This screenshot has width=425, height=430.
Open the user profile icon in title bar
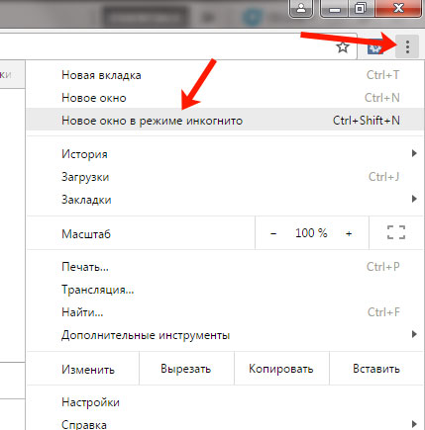click(301, 8)
